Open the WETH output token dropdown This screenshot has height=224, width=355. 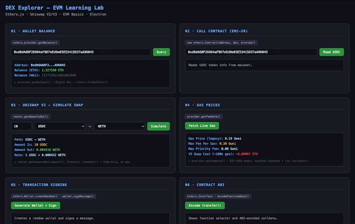click(120, 126)
